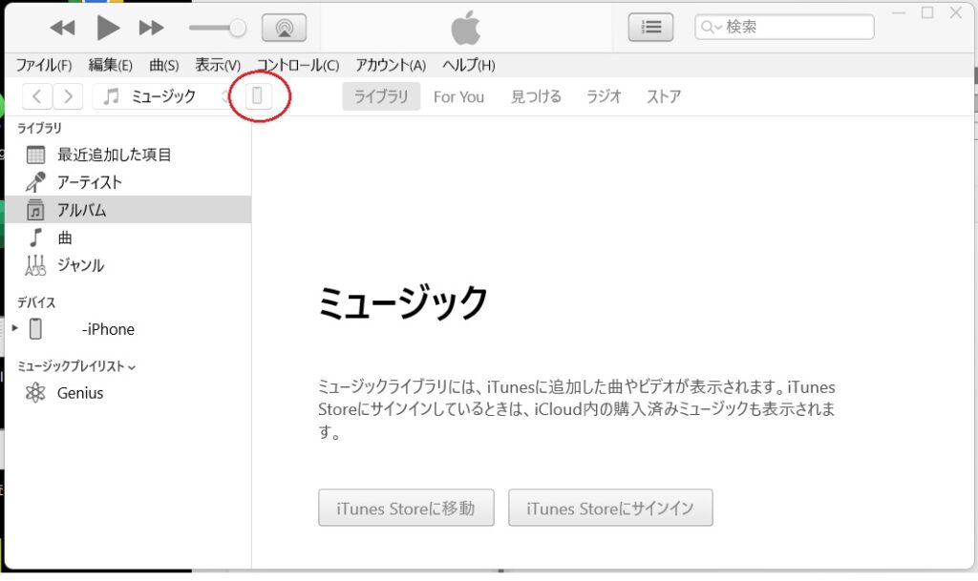Open the 曲(S) menu

pos(164,65)
